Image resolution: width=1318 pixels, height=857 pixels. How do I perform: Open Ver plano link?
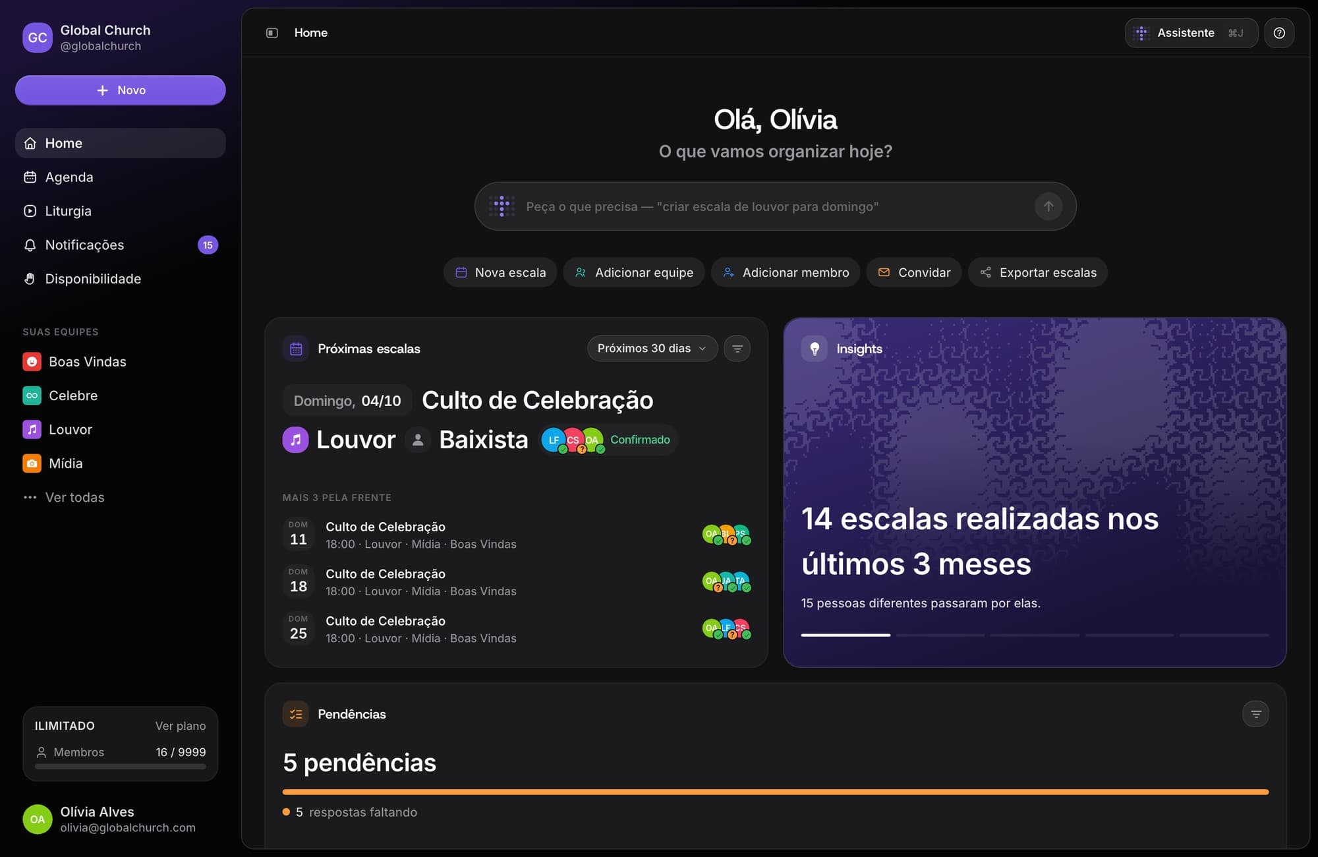[x=181, y=726]
